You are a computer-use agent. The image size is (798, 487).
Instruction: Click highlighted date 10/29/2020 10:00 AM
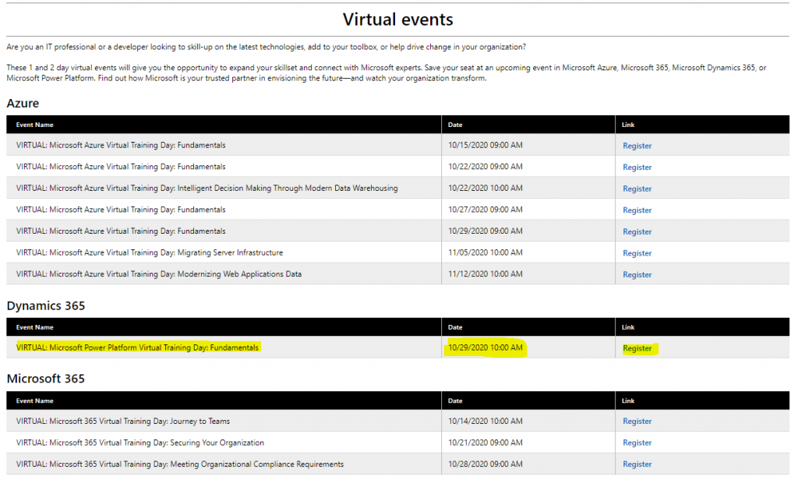click(x=485, y=348)
